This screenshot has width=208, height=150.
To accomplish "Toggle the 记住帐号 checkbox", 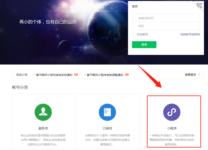I will coord(133,34).
